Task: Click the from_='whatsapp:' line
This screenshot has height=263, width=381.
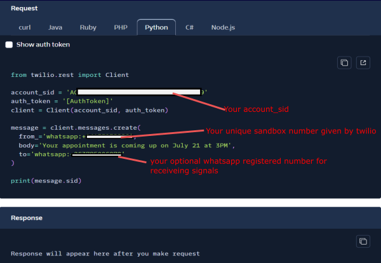Action: (x=77, y=137)
